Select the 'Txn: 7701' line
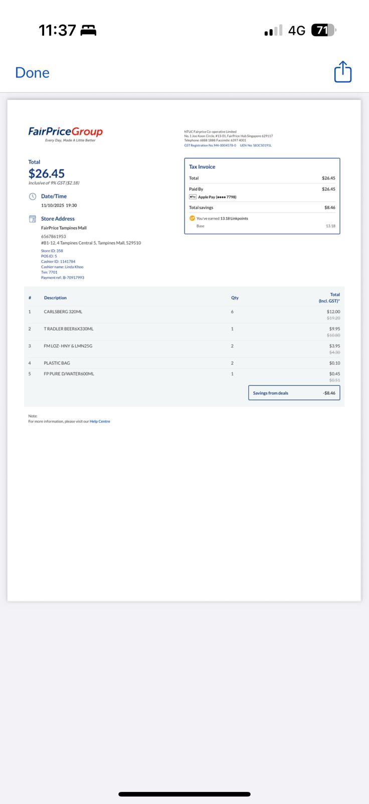 [x=49, y=272]
